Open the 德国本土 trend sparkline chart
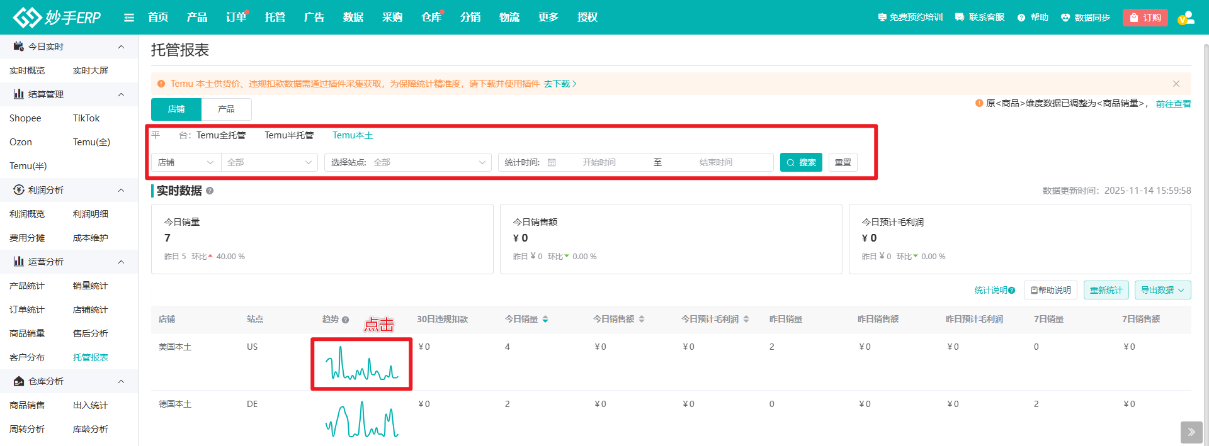The height and width of the screenshot is (446, 1209). [x=361, y=419]
